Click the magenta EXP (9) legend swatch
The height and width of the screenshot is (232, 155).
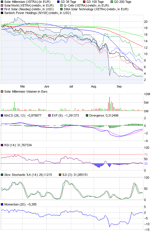[49, 115]
